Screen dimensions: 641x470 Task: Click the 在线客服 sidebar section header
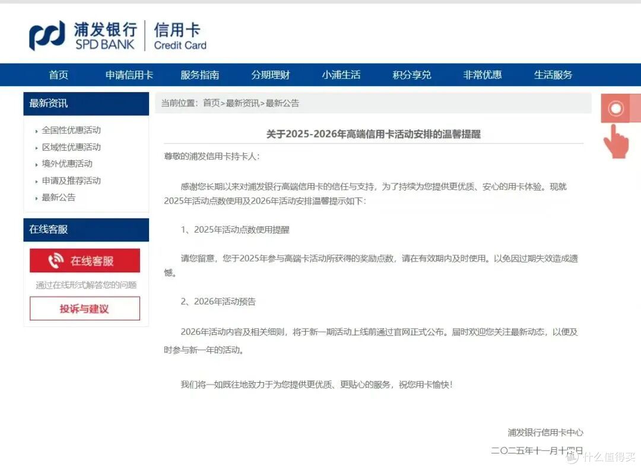[x=86, y=230]
